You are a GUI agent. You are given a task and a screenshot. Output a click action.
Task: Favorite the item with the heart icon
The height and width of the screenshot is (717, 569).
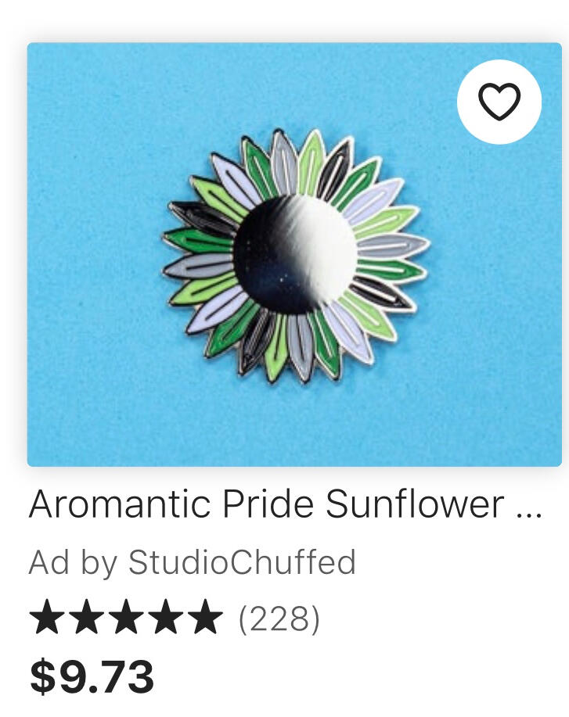pyautogui.click(x=499, y=102)
